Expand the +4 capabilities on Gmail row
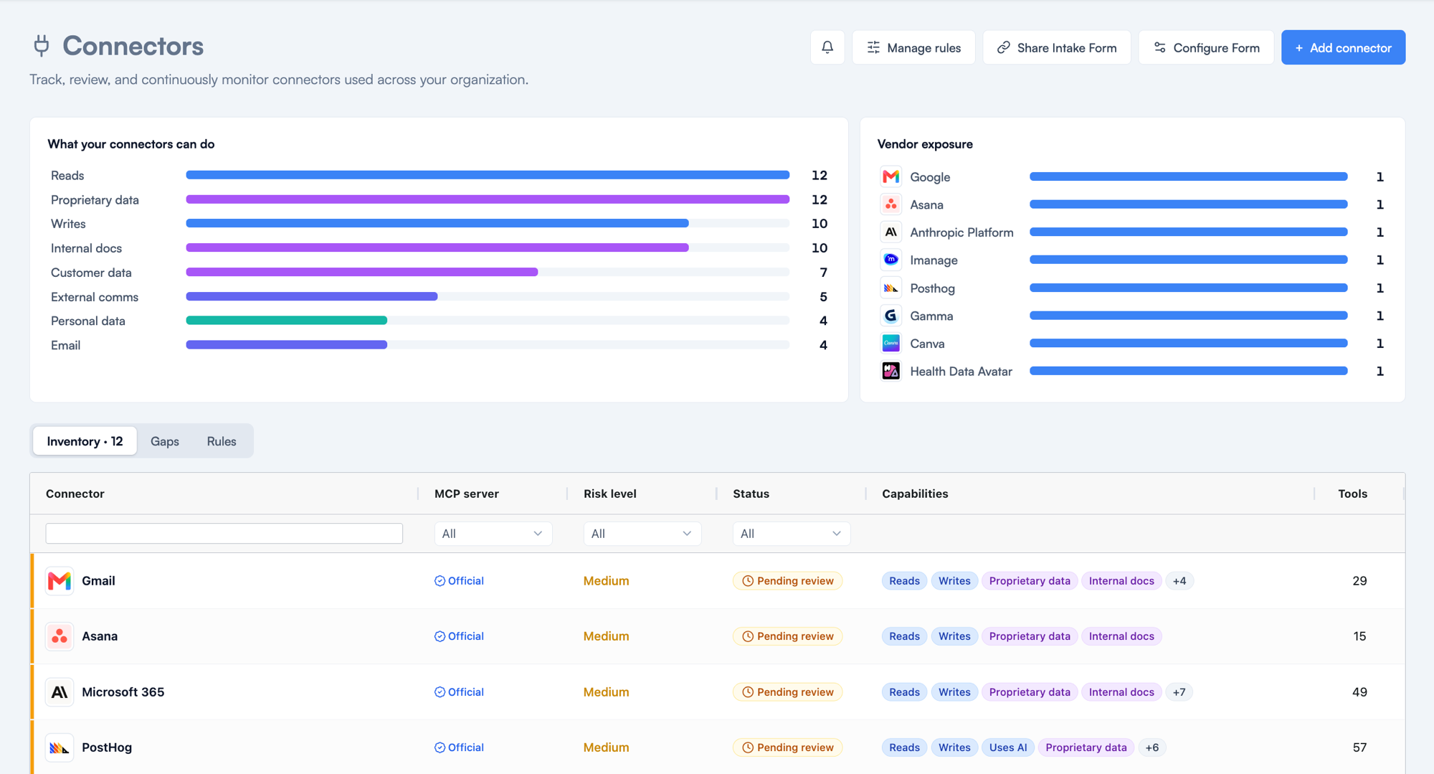Screen dimensions: 1434x774 pos(1179,581)
